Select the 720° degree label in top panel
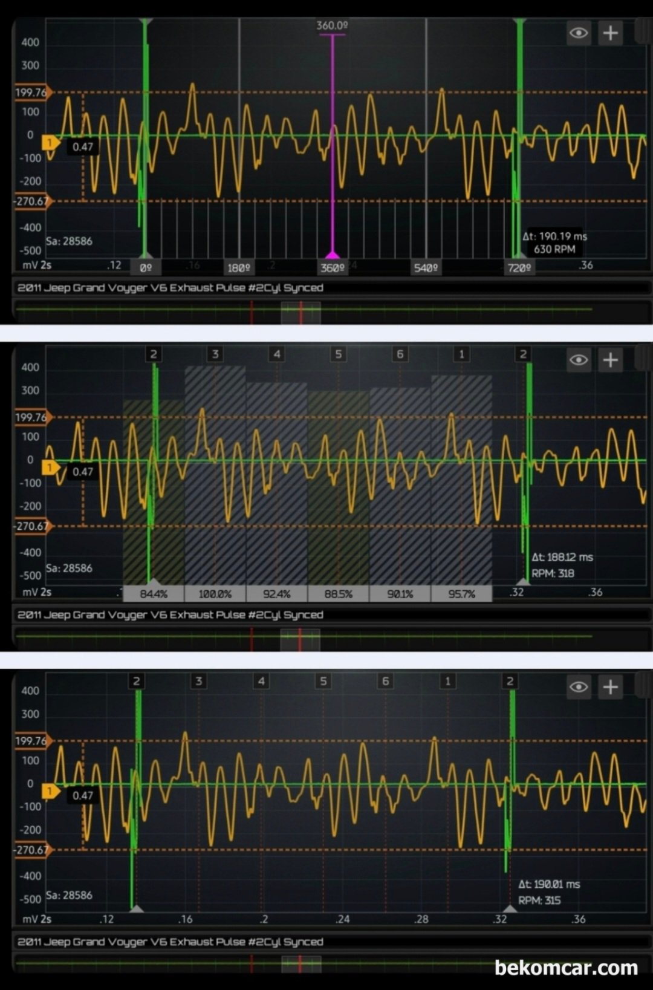This screenshot has height=990, width=653. pos(519,267)
